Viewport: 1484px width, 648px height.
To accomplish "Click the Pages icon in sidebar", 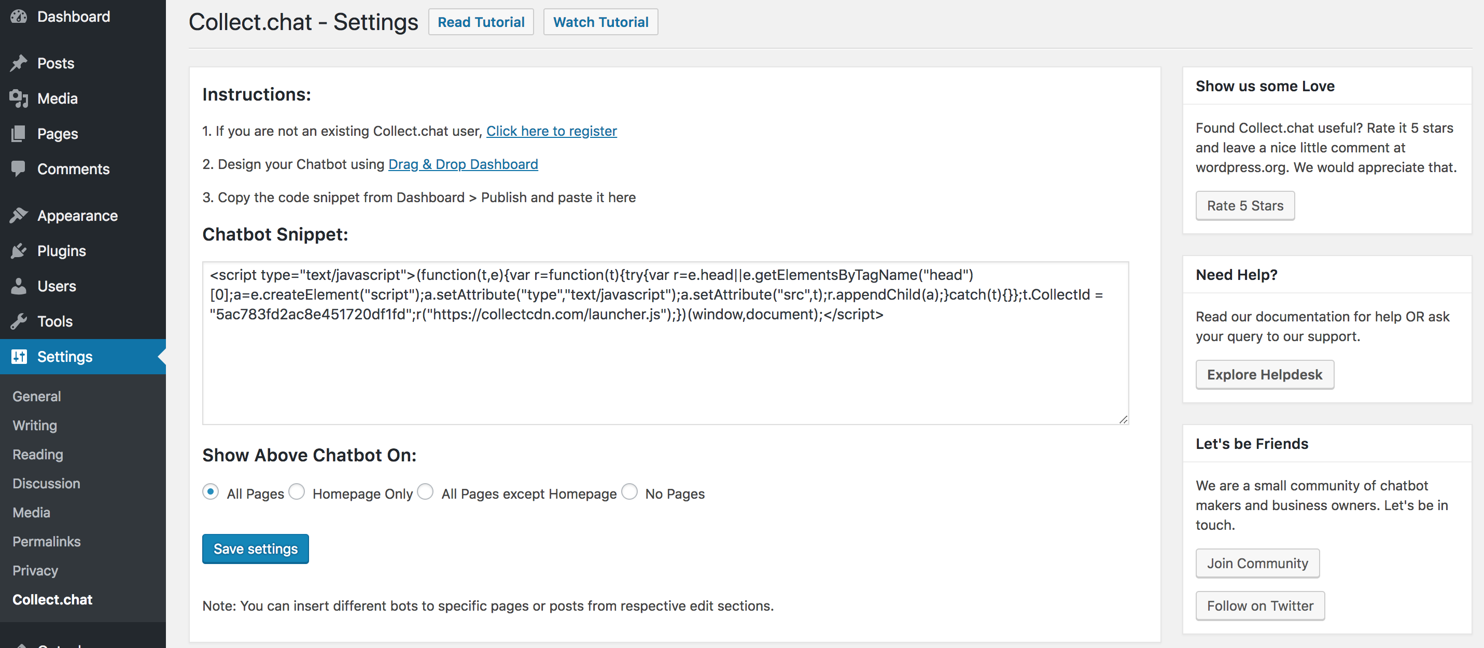I will [19, 134].
